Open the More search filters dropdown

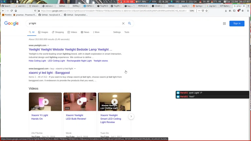(96, 32)
